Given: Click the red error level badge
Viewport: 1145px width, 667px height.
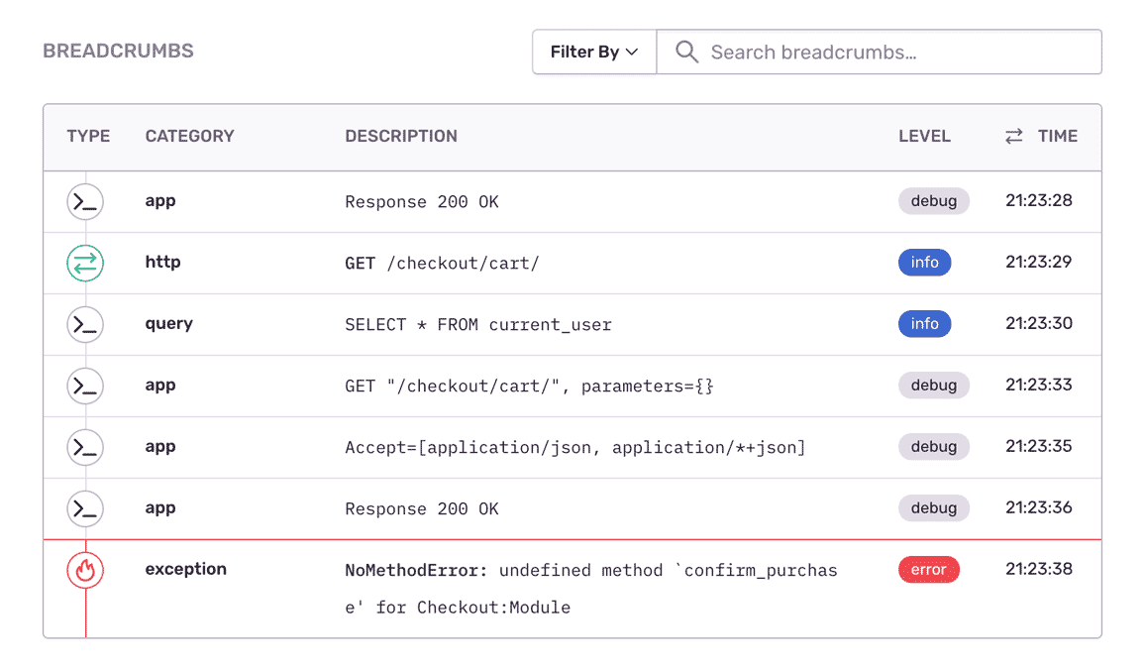Looking at the screenshot, I should coord(928,570).
